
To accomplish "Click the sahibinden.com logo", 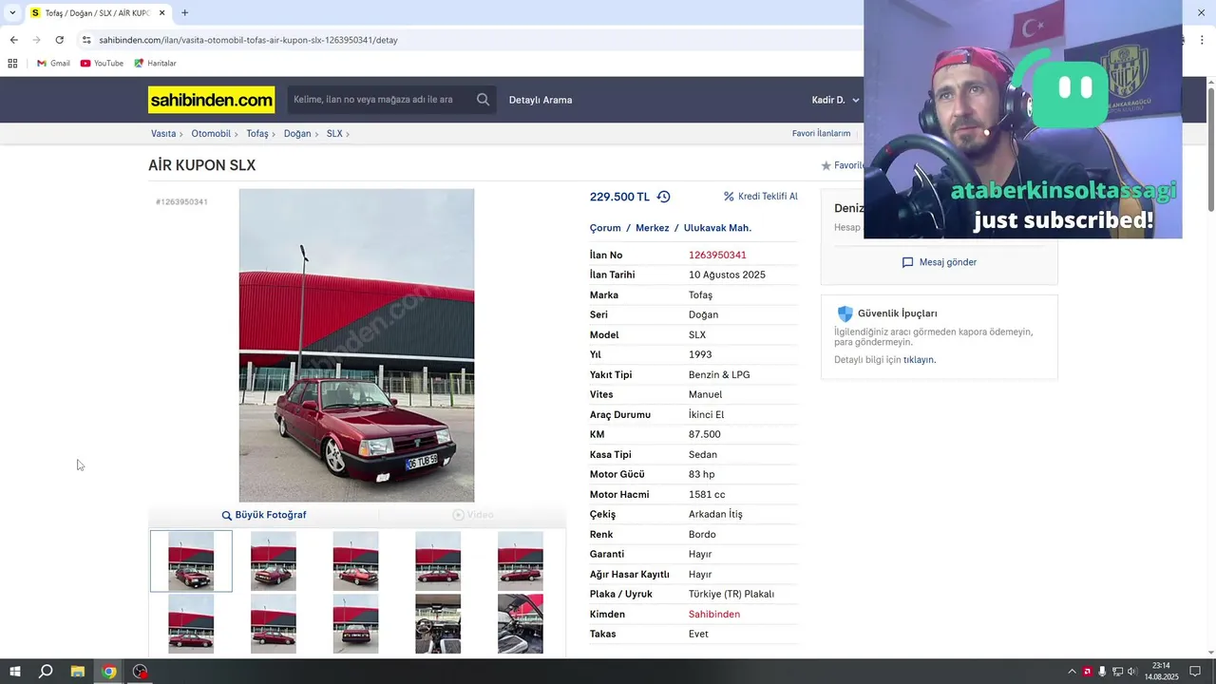I will (x=211, y=100).
